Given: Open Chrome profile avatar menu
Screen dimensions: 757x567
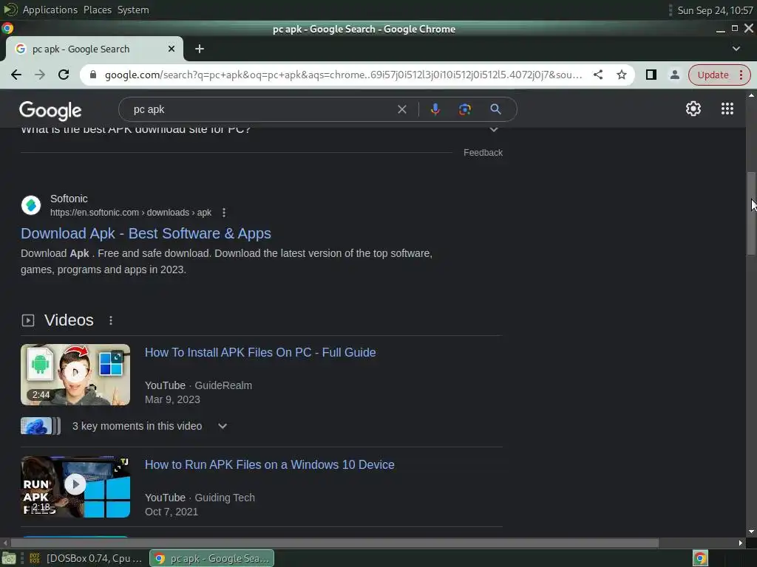Looking at the screenshot, I should (675, 75).
